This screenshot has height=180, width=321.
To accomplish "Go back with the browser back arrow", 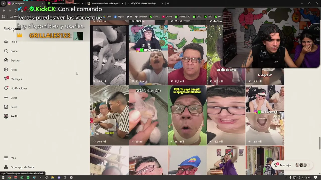I will (x=4, y=10).
